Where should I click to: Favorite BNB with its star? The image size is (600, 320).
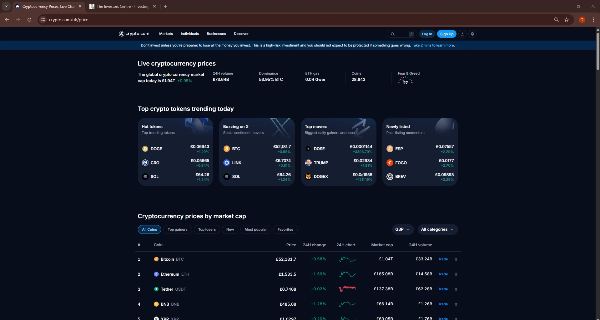tap(456, 304)
